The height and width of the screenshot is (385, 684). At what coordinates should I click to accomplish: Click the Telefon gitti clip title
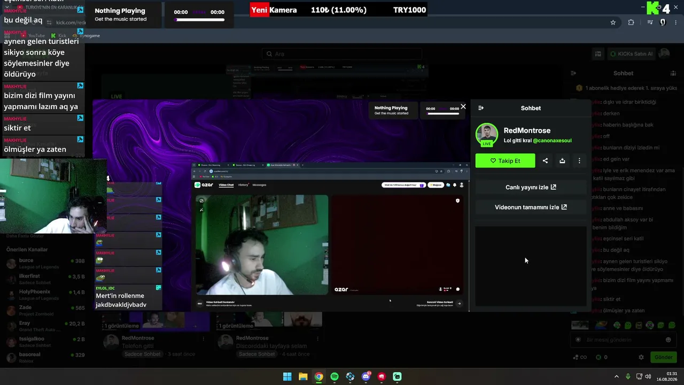[x=138, y=346]
